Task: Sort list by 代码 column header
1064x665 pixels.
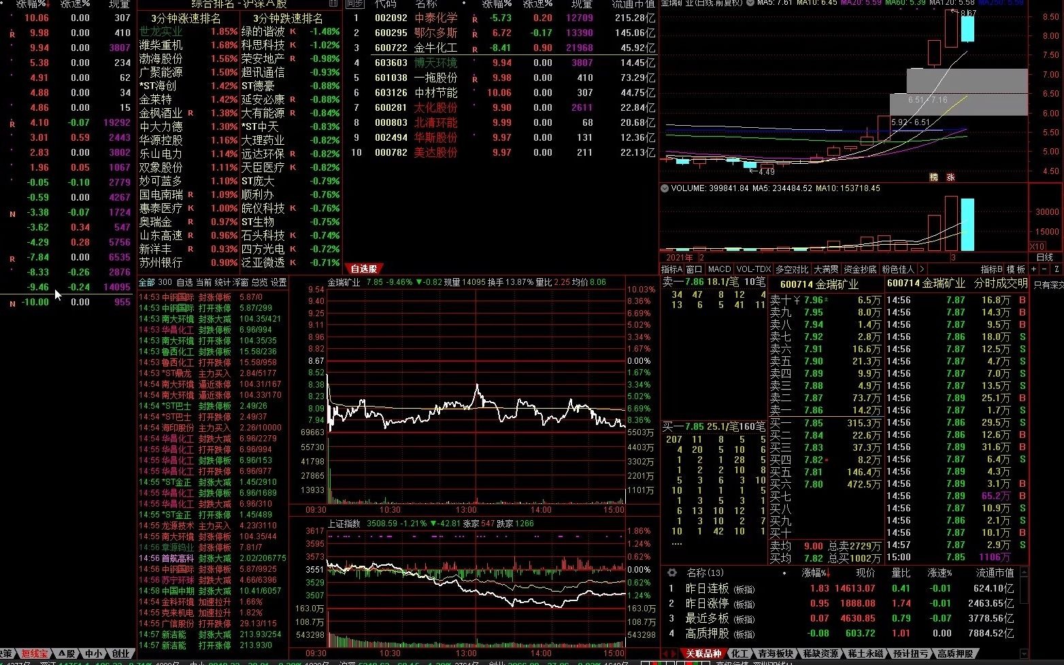Action: coord(386,3)
